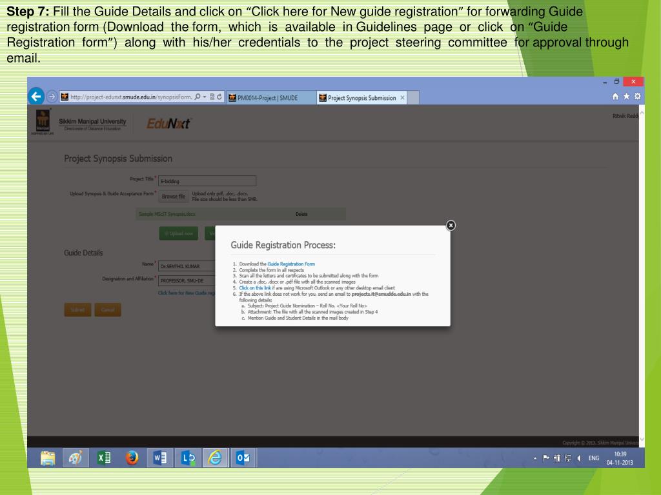Screen dimensions: 661x495
Task: Restore down the browser window
Action: point(616,82)
